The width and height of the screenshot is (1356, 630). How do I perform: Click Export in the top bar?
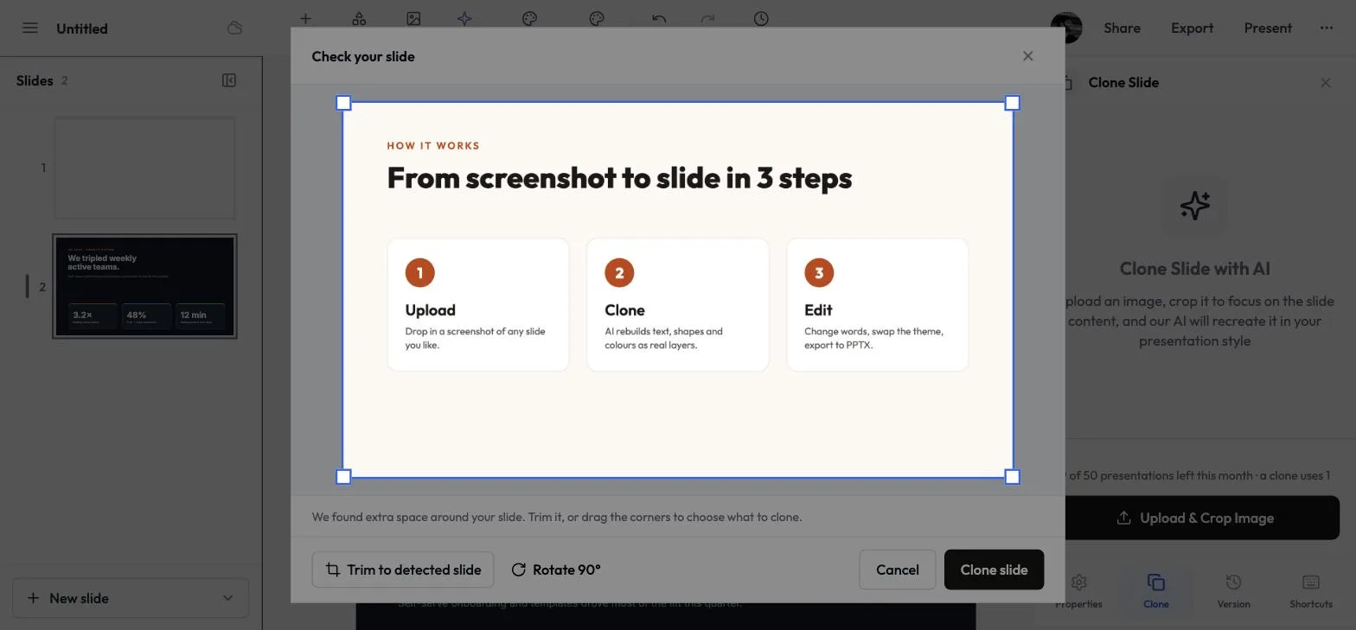1192,28
